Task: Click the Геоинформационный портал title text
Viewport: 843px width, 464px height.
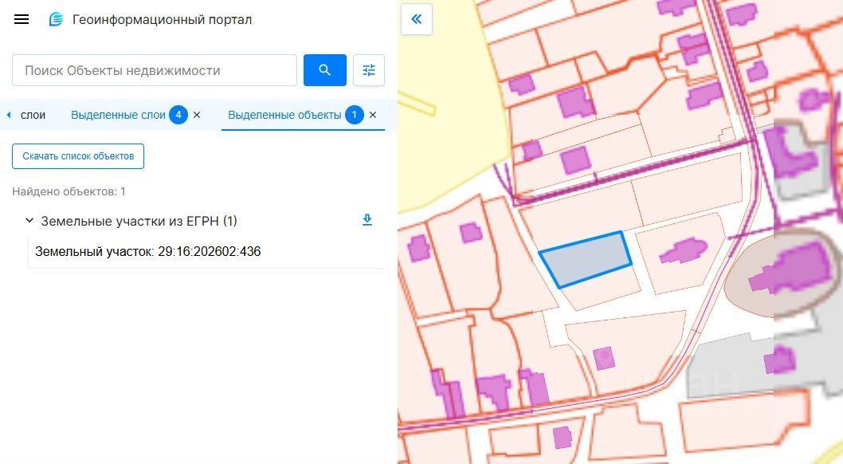Action: (x=162, y=19)
